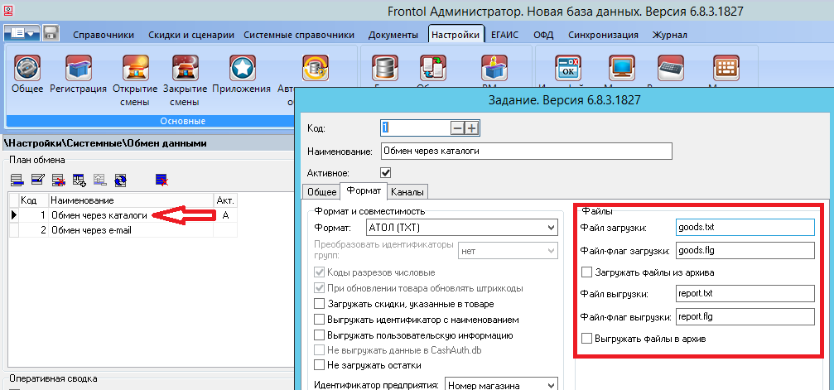Toggle Коды разрезов числовые checkbox
The height and width of the screenshot is (390, 834).
tap(319, 272)
